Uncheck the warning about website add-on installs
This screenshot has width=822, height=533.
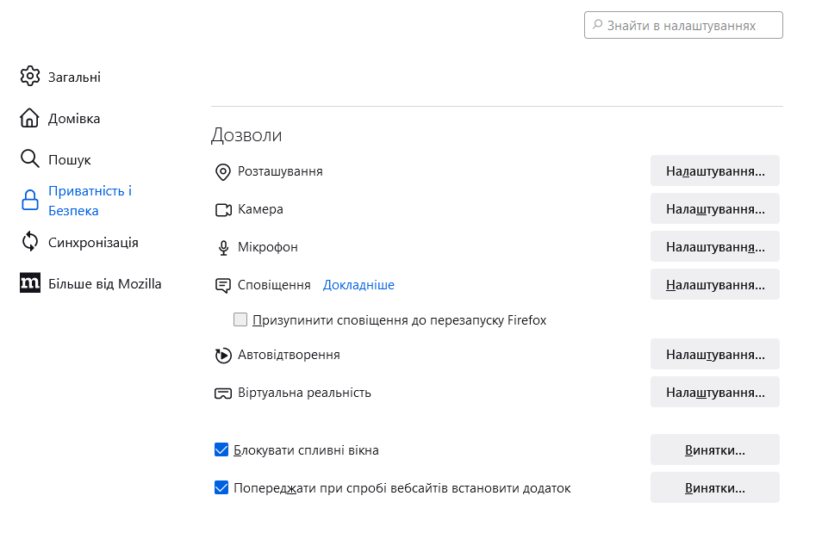222,487
